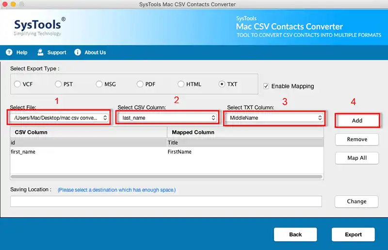Image resolution: width=388 pixels, height=250 pixels.
Task: Open Select CSV Column dropdown showing last_name
Action: click(167, 117)
